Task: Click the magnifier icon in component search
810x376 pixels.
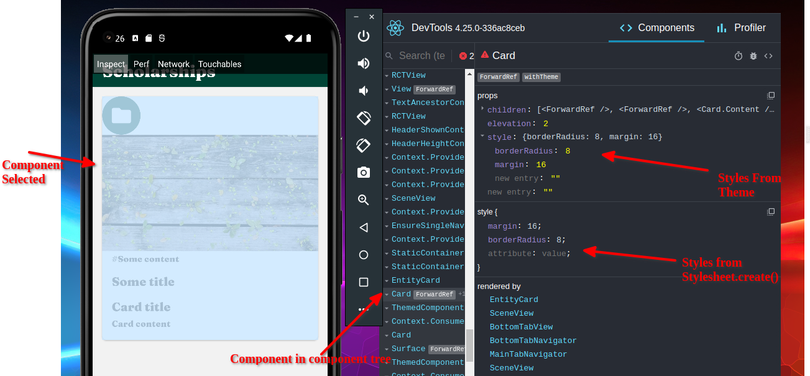Action: [x=389, y=56]
